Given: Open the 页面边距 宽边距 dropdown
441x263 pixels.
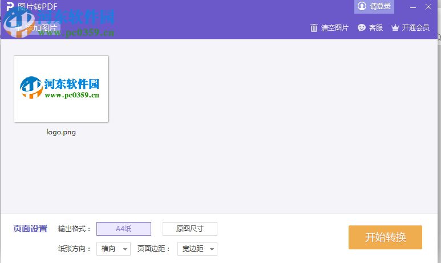Looking at the screenshot, I should click(x=197, y=249).
